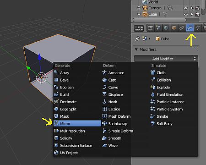This screenshot has height=165, width=206.
Task: Add the Simple Deform modifier
Action: click(125, 131)
